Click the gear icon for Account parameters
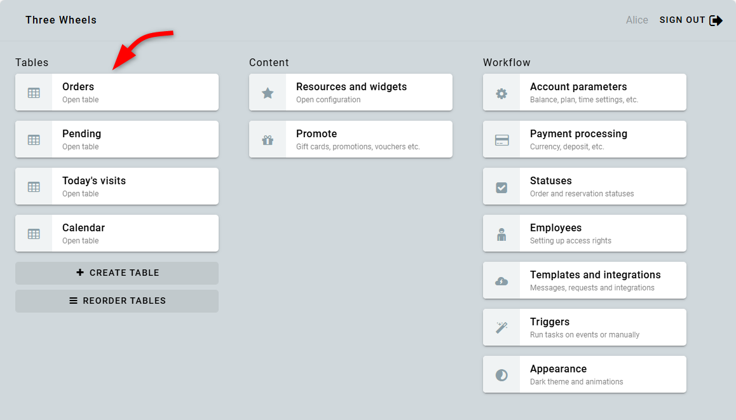 click(x=501, y=93)
